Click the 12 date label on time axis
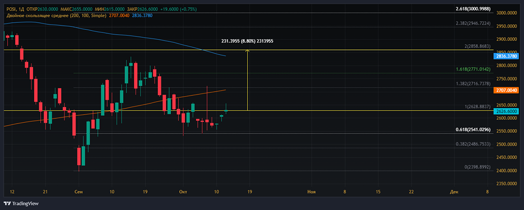 (12, 192)
